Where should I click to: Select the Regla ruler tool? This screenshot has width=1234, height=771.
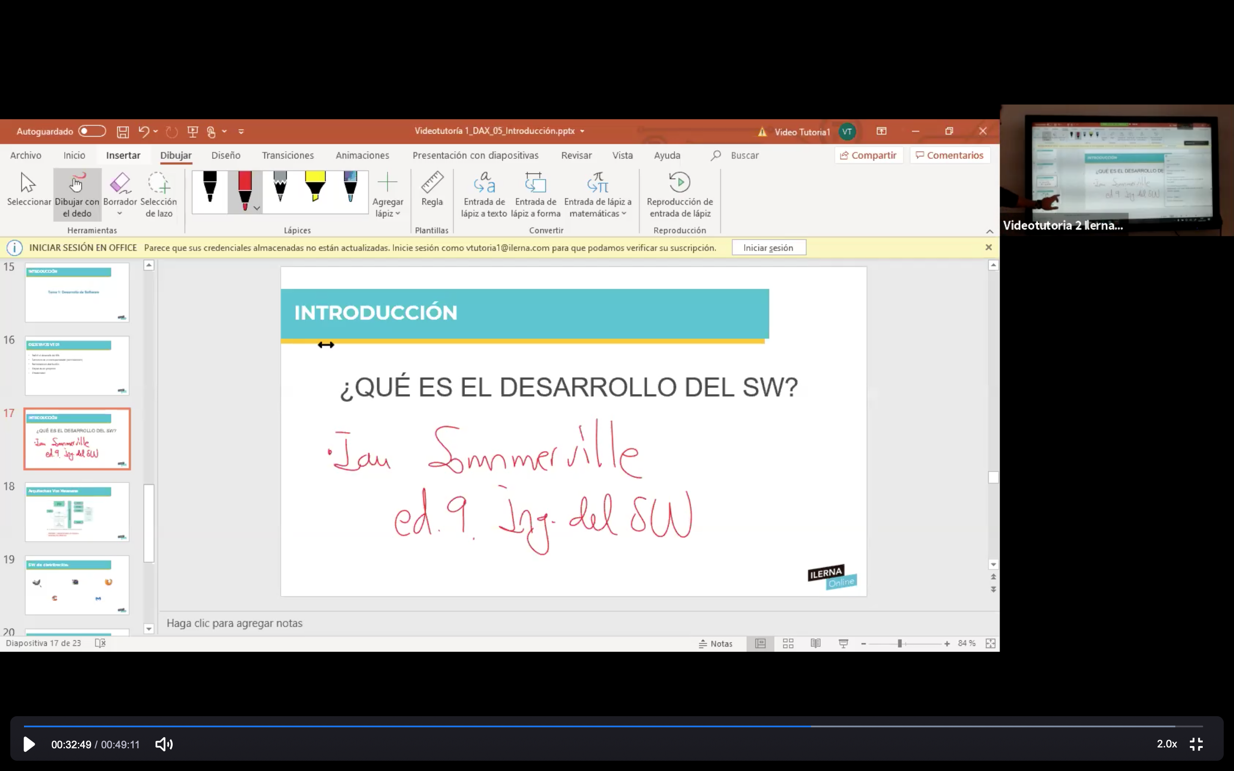[x=431, y=189]
